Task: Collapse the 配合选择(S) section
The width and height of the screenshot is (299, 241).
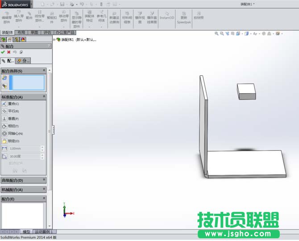Action: 44,71
